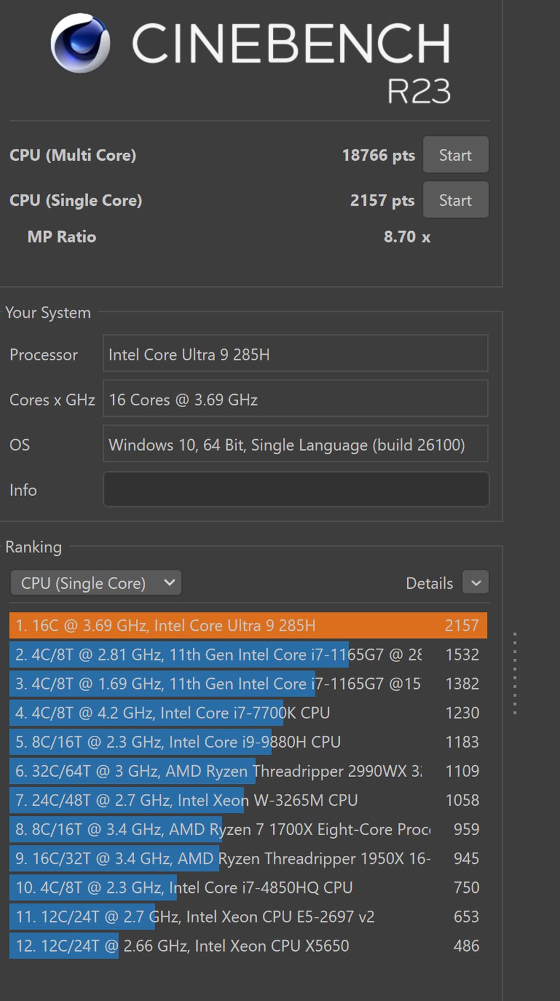The width and height of the screenshot is (560, 1001).
Task: Start the CPU Single Core benchmark
Action: pos(456,200)
